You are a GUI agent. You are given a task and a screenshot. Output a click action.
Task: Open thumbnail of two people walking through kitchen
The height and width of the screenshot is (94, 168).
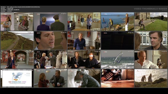(x=84, y=22)
